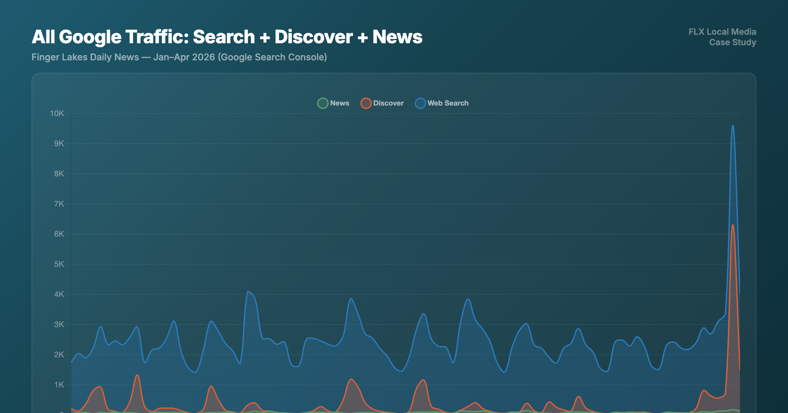788x413 pixels.
Task: Click the Case Study text
Action: pyautogui.click(x=732, y=42)
